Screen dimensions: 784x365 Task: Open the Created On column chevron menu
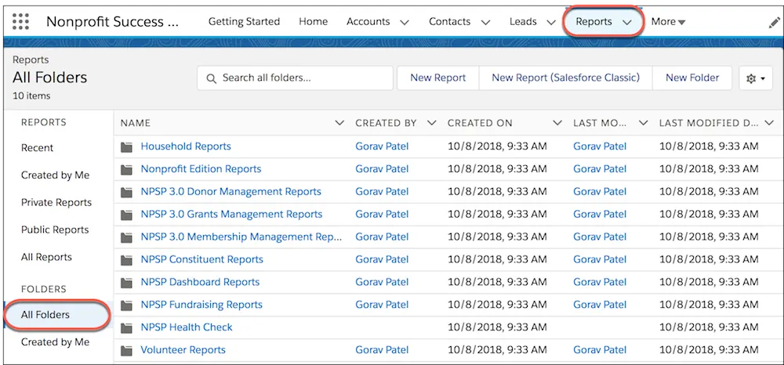(x=558, y=123)
